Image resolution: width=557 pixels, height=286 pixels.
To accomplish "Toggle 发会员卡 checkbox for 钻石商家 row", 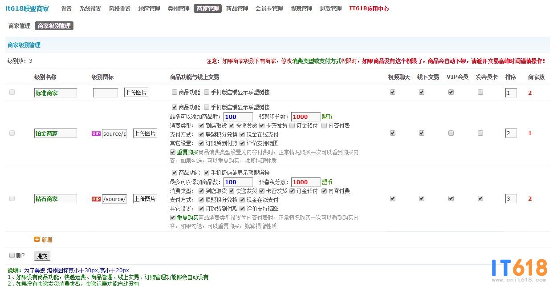I will click(480, 199).
